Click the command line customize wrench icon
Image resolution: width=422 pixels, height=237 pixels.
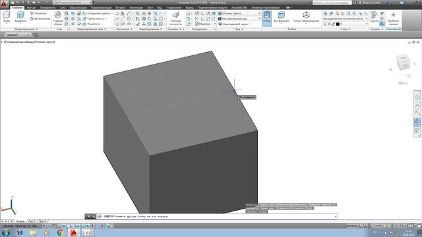coord(94,217)
